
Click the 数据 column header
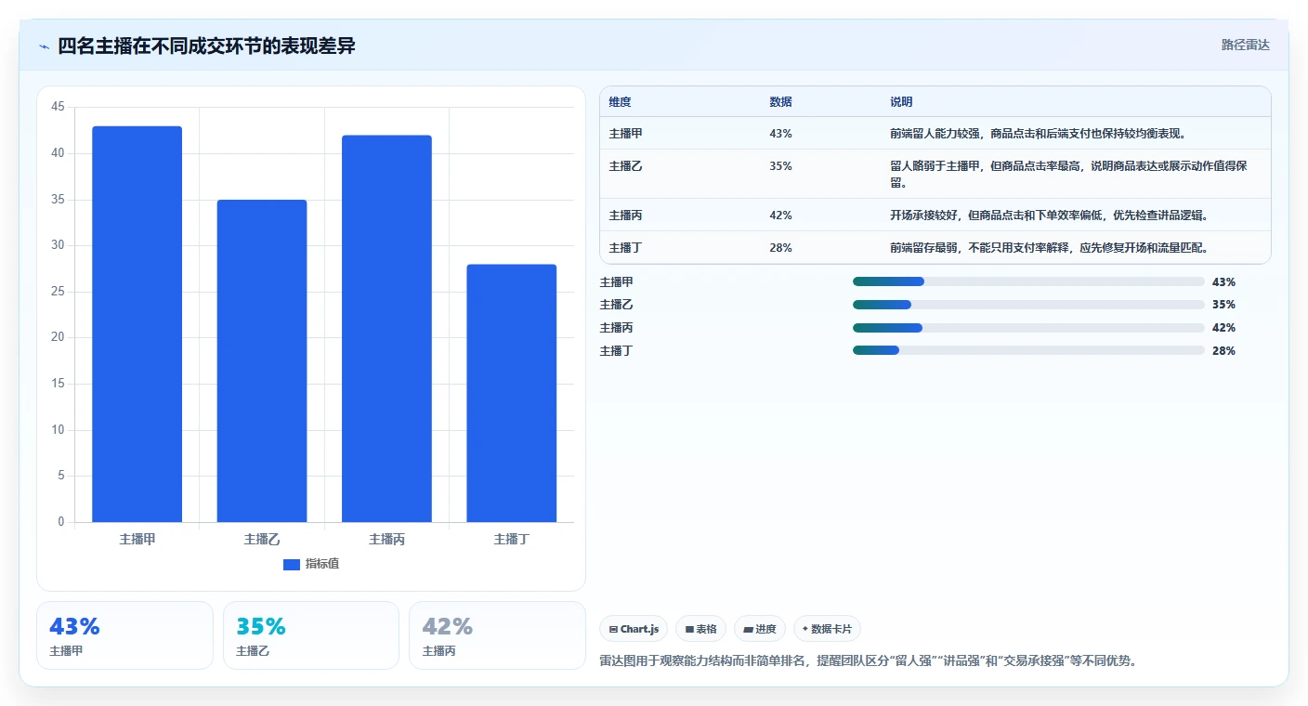tap(780, 102)
